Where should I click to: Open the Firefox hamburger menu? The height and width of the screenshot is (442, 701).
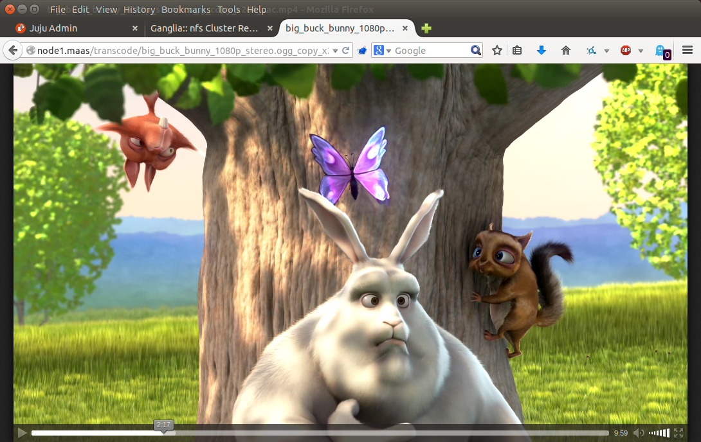coord(687,50)
